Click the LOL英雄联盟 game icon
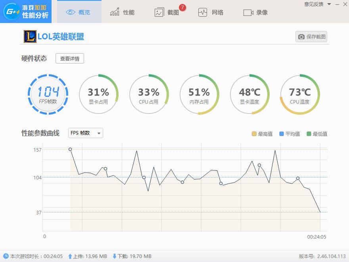 (30, 37)
